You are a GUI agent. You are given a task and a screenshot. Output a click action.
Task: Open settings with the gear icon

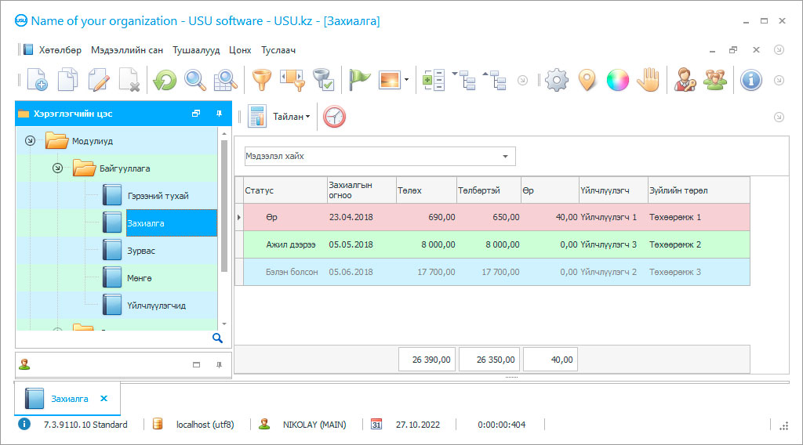(556, 80)
